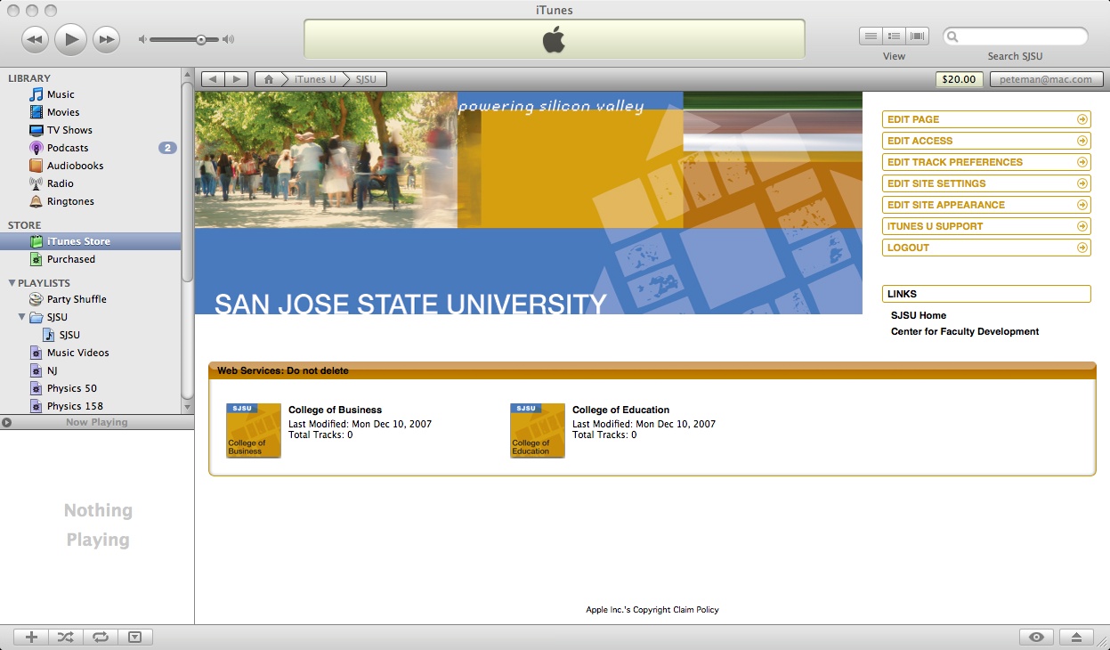Screen dimensions: 1110x650
Task: Switch to Cover Flow view
Action: pyautogui.click(x=918, y=37)
